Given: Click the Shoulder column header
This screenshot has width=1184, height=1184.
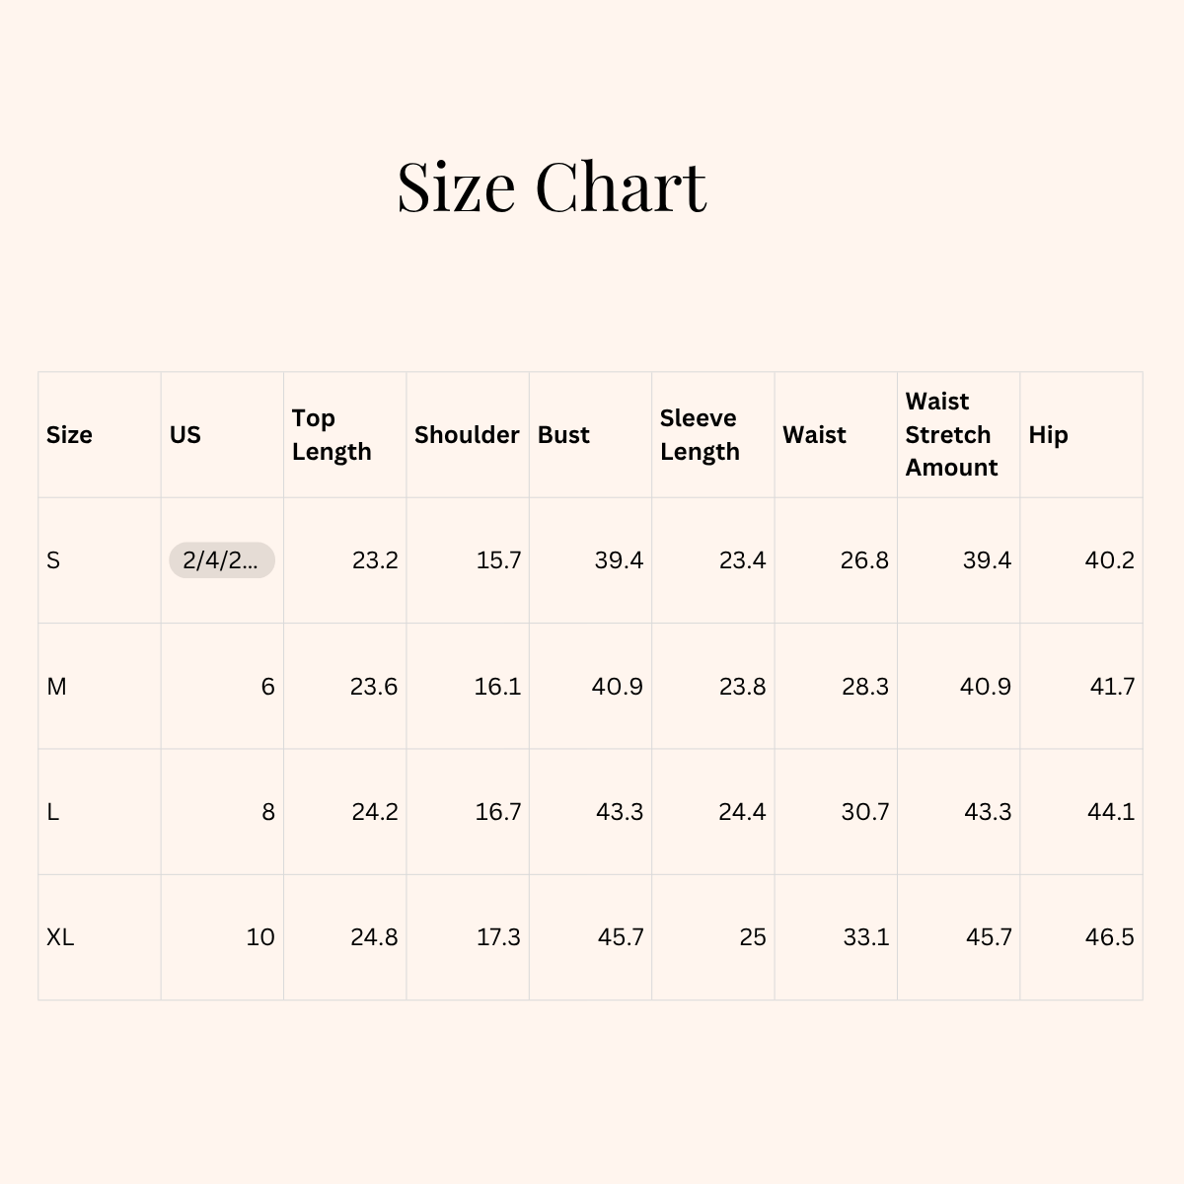Looking at the screenshot, I should click(466, 435).
